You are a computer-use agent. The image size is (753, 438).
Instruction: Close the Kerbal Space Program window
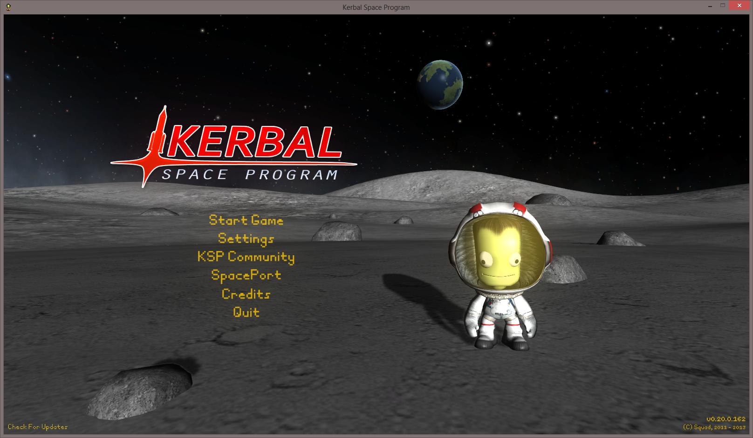739,6
